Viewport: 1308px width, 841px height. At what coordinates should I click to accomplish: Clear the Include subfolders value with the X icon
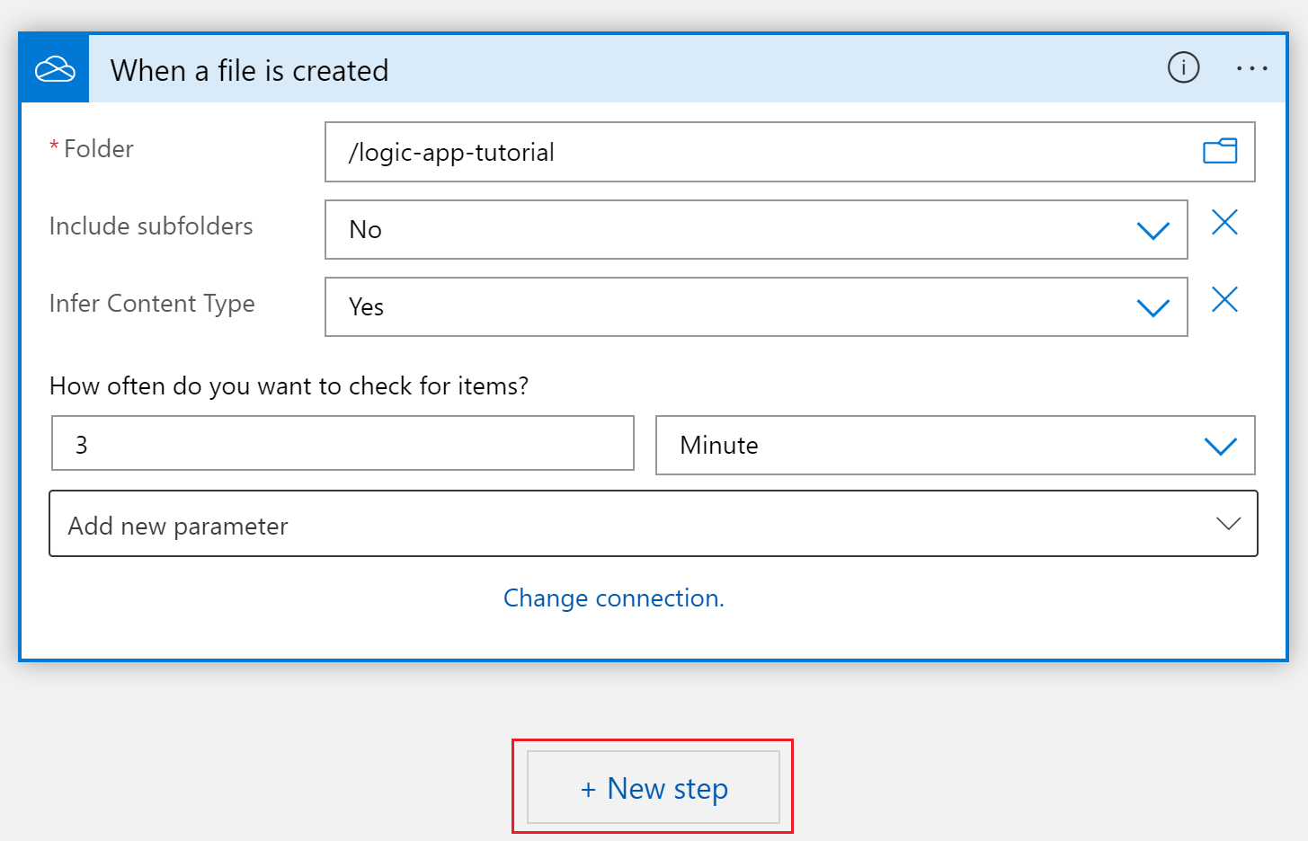[1224, 222]
